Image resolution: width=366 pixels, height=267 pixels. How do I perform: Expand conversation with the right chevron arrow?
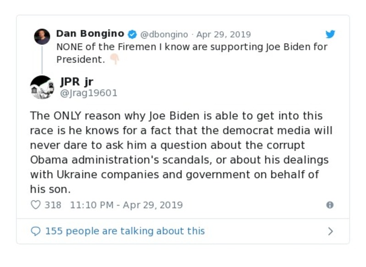(330, 231)
